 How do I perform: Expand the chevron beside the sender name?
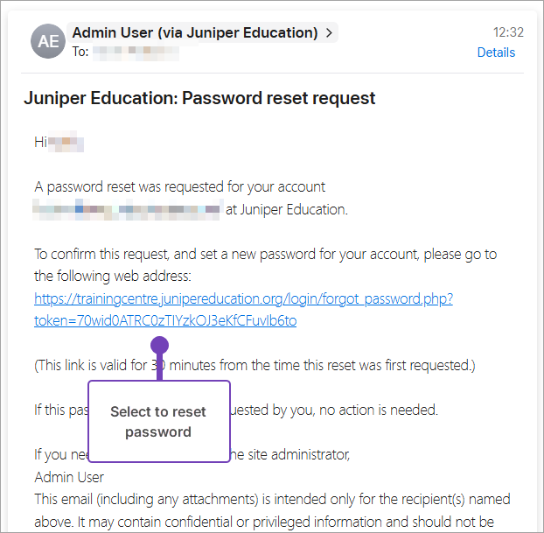[329, 33]
